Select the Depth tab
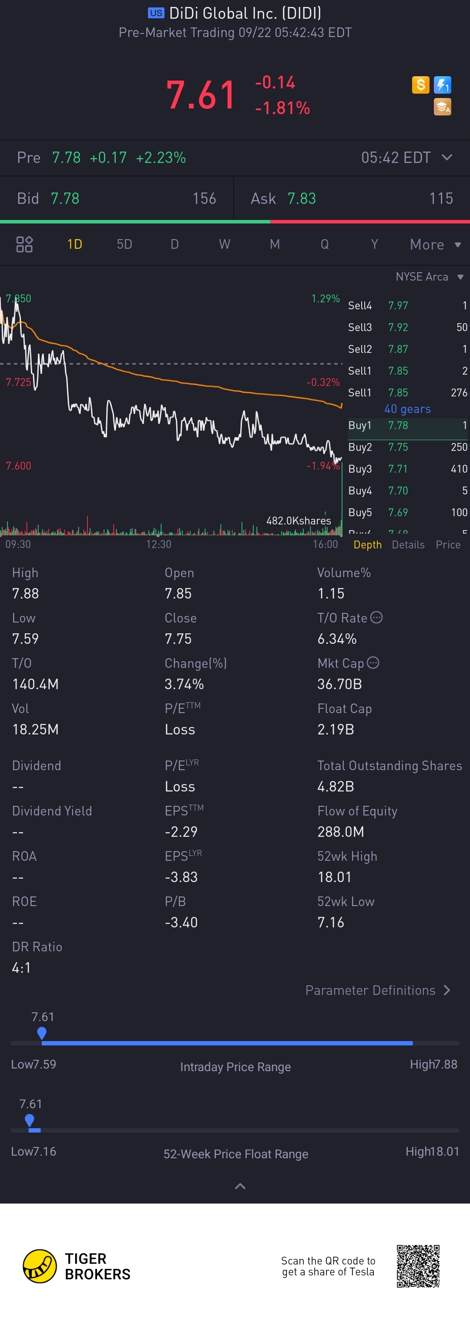Image resolution: width=470 pixels, height=1329 pixels. click(x=367, y=544)
